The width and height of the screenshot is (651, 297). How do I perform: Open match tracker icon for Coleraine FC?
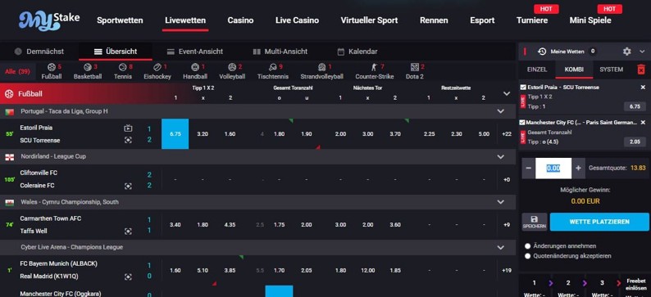(128, 186)
